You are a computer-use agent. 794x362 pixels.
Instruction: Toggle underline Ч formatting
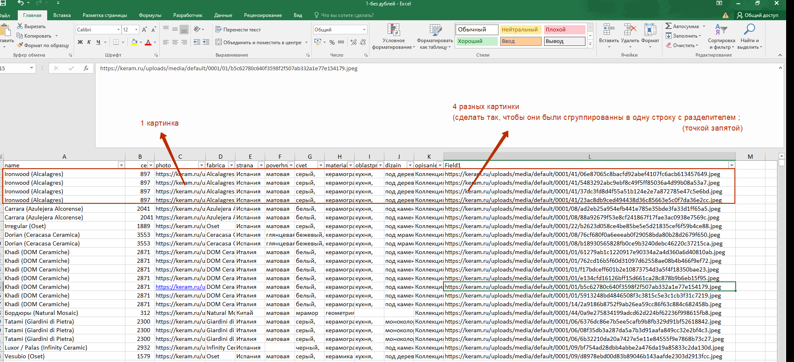coord(98,42)
